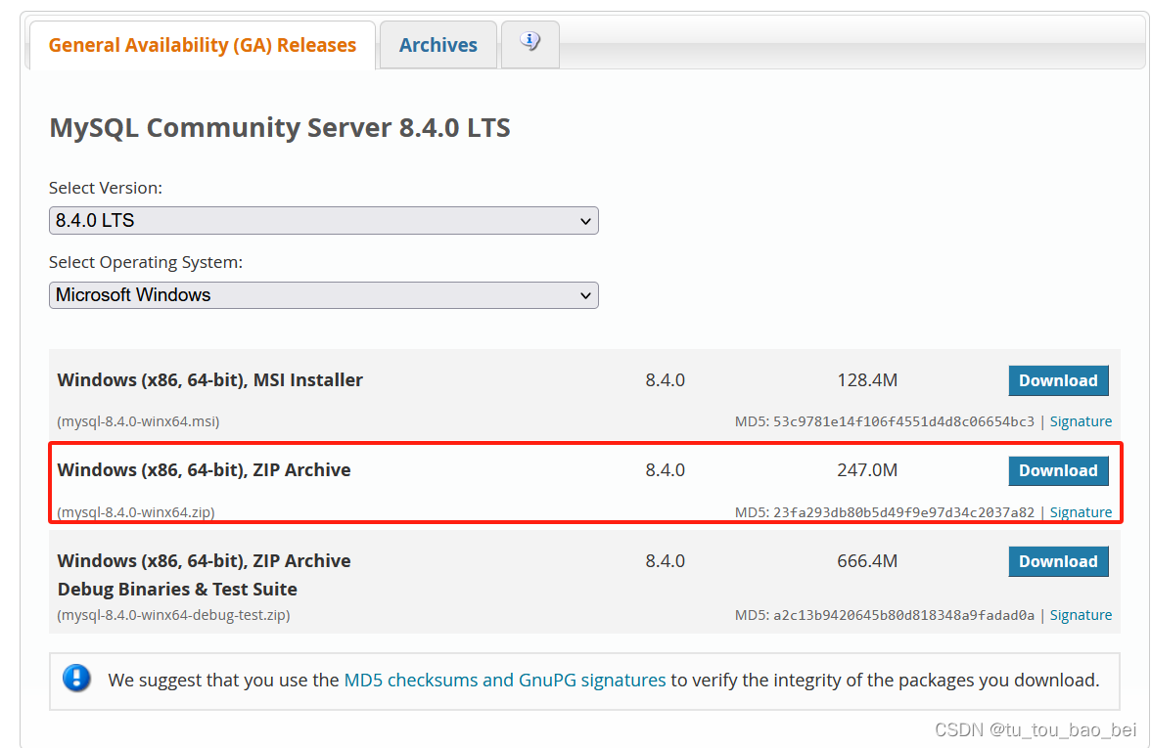This screenshot has height=748, width=1151.
Task: Click the filename (mysql-8.4.0-winx64.zip)
Action: [136, 512]
